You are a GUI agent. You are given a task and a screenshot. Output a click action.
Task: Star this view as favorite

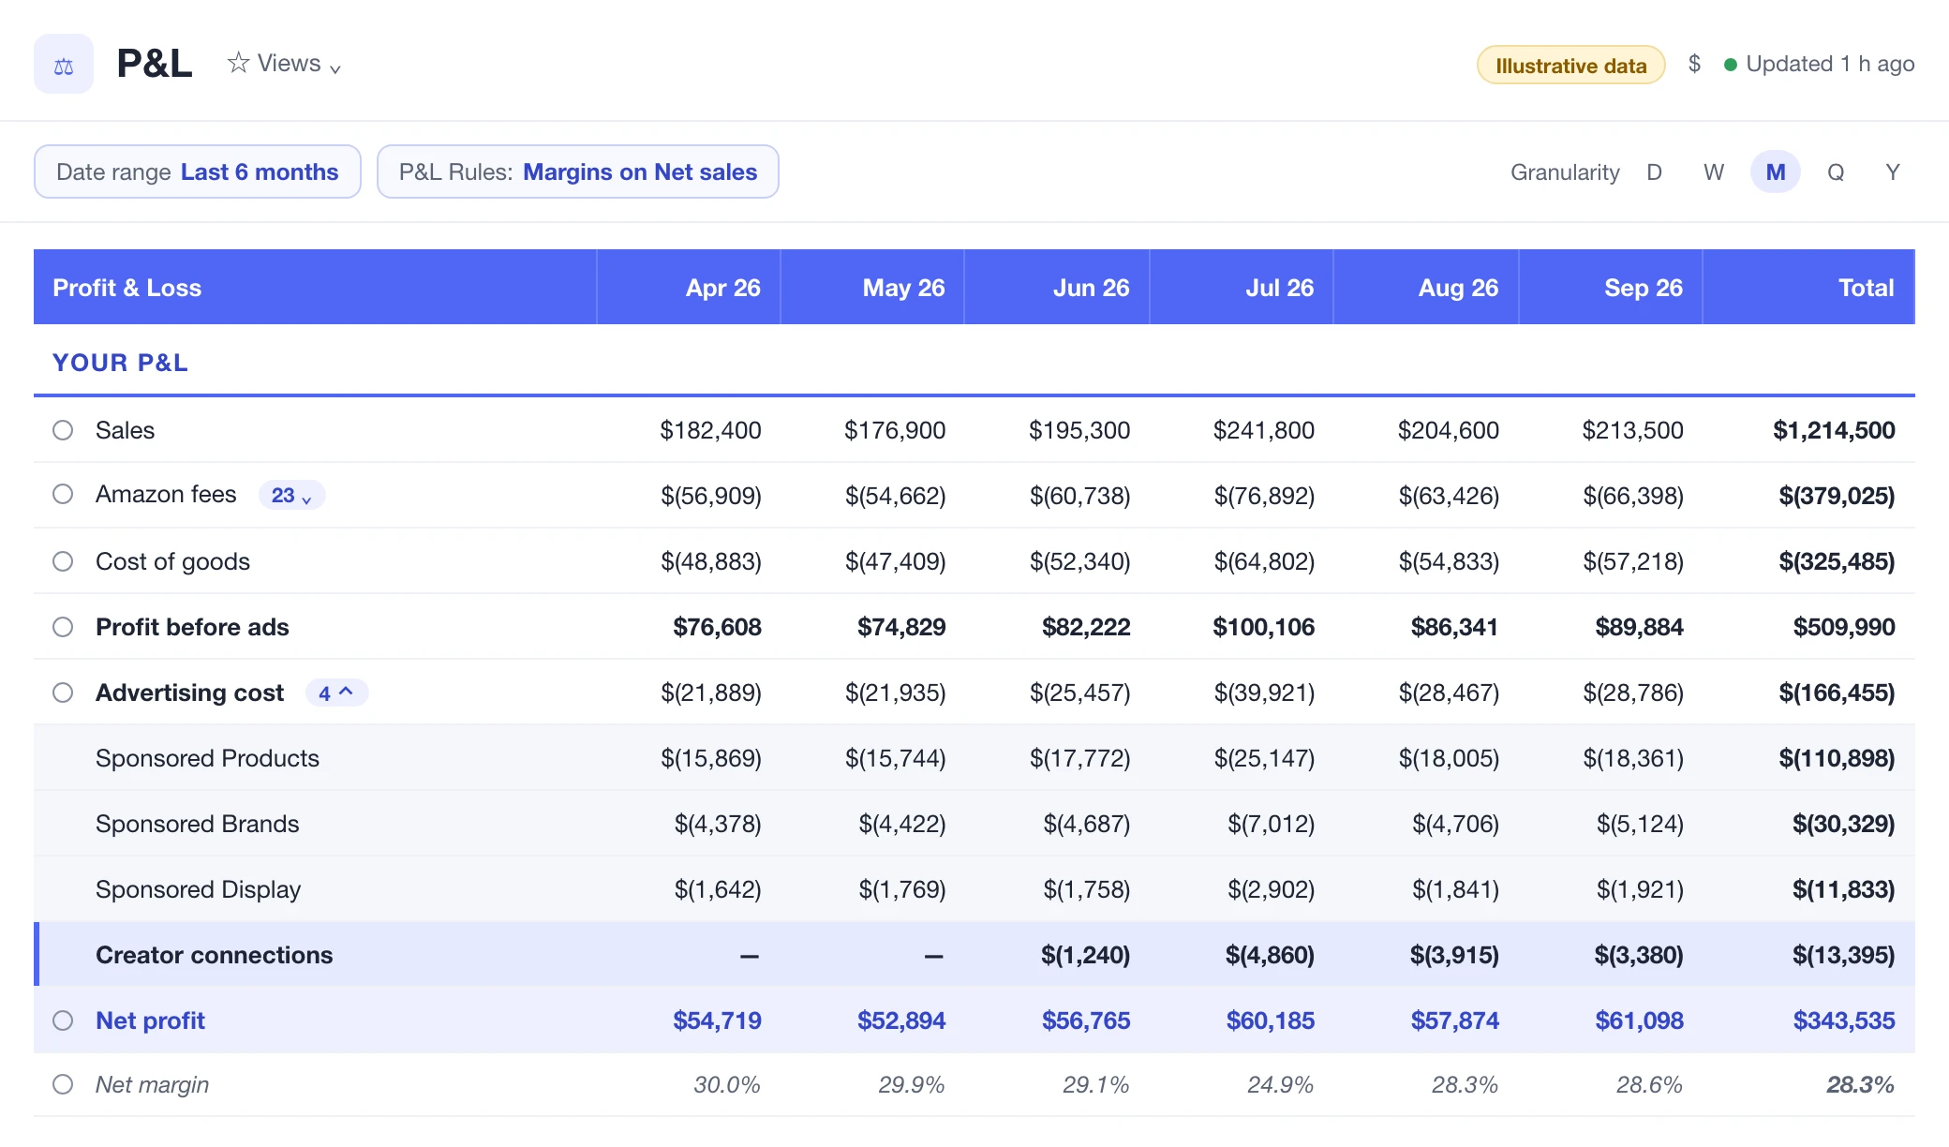coord(238,63)
